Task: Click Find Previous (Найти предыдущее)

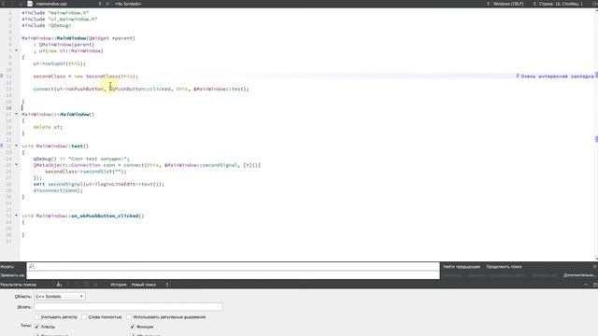Action: click(462, 267)
